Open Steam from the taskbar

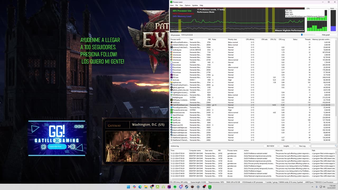coord(186,187)
